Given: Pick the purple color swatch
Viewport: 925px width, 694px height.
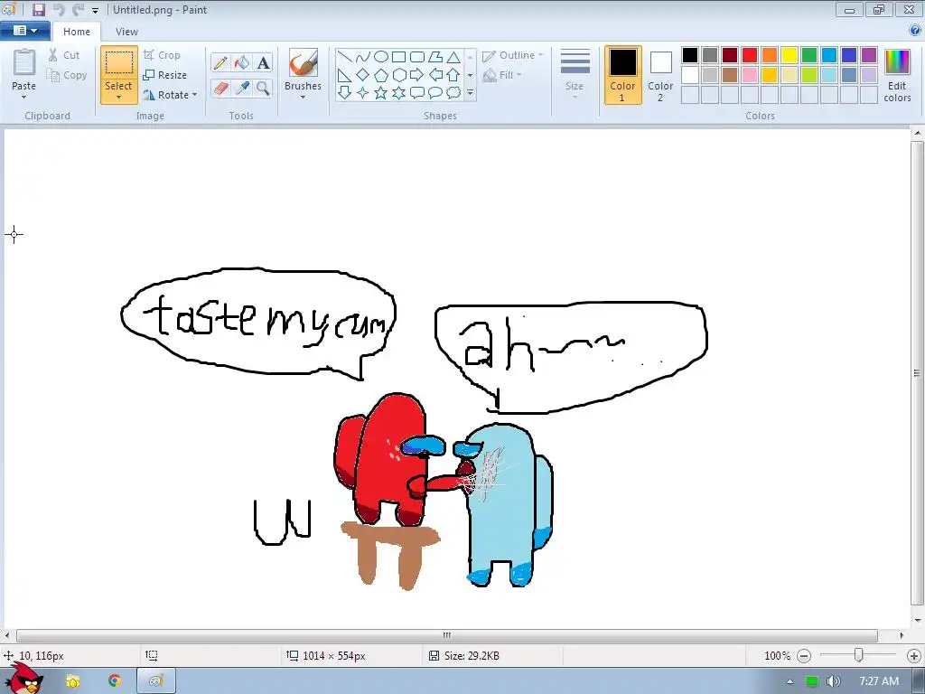Looking at the screenshot, I should tap(869, 55).
